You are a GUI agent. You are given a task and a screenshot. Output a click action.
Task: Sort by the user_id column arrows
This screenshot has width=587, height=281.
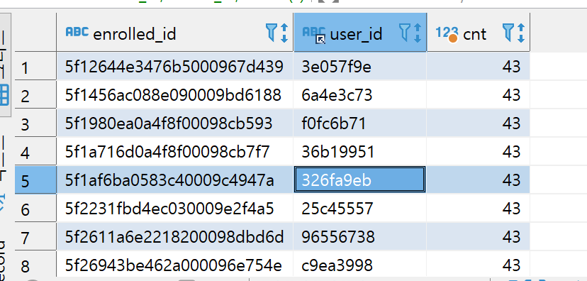[x=418, y=33]
